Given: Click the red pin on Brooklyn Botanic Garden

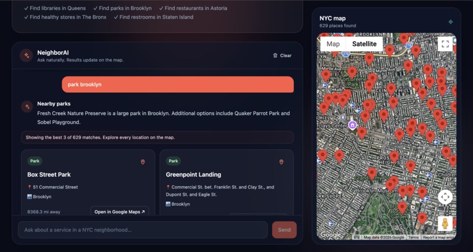Looking at the screenshot, I should [x=402, y=207].
